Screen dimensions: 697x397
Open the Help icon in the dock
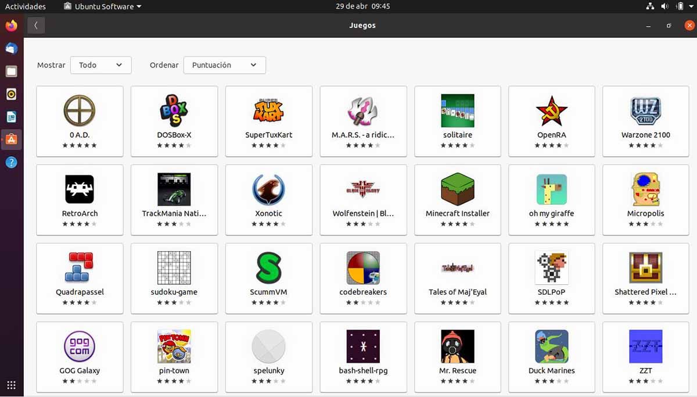(11, 163)
